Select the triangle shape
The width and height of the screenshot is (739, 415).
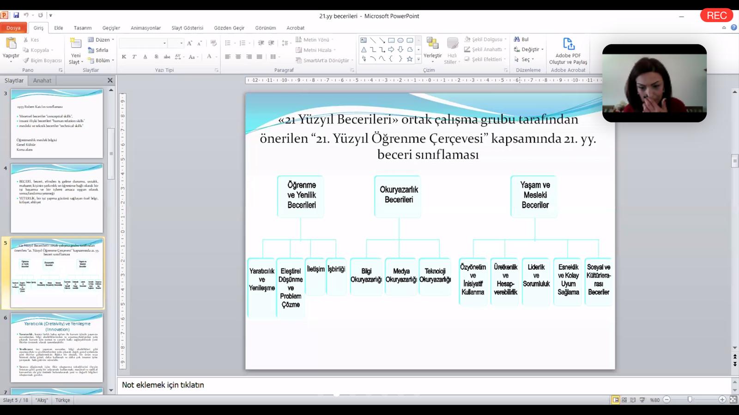(363, 49)
